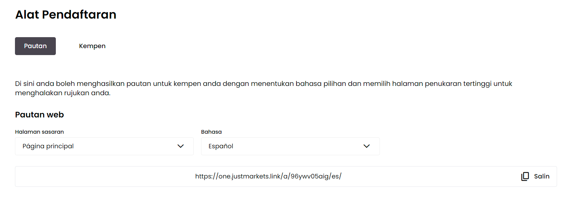Click the chevron arrow in Halaman sasaran
The width and height of the screenshot is (573, 206).
[180, 146]
